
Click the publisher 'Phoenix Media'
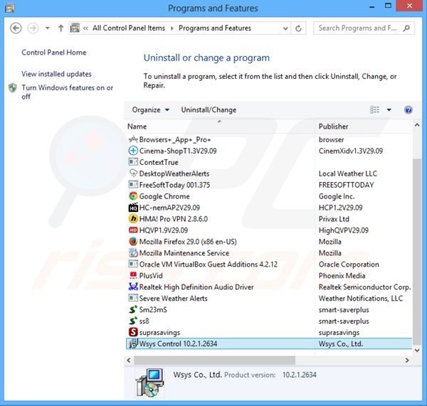(342, 276)
